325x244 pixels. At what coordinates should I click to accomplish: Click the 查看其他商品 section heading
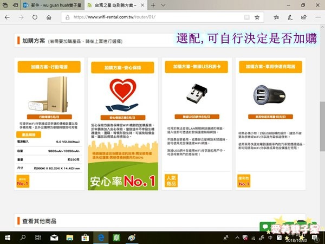click(39, 221)
